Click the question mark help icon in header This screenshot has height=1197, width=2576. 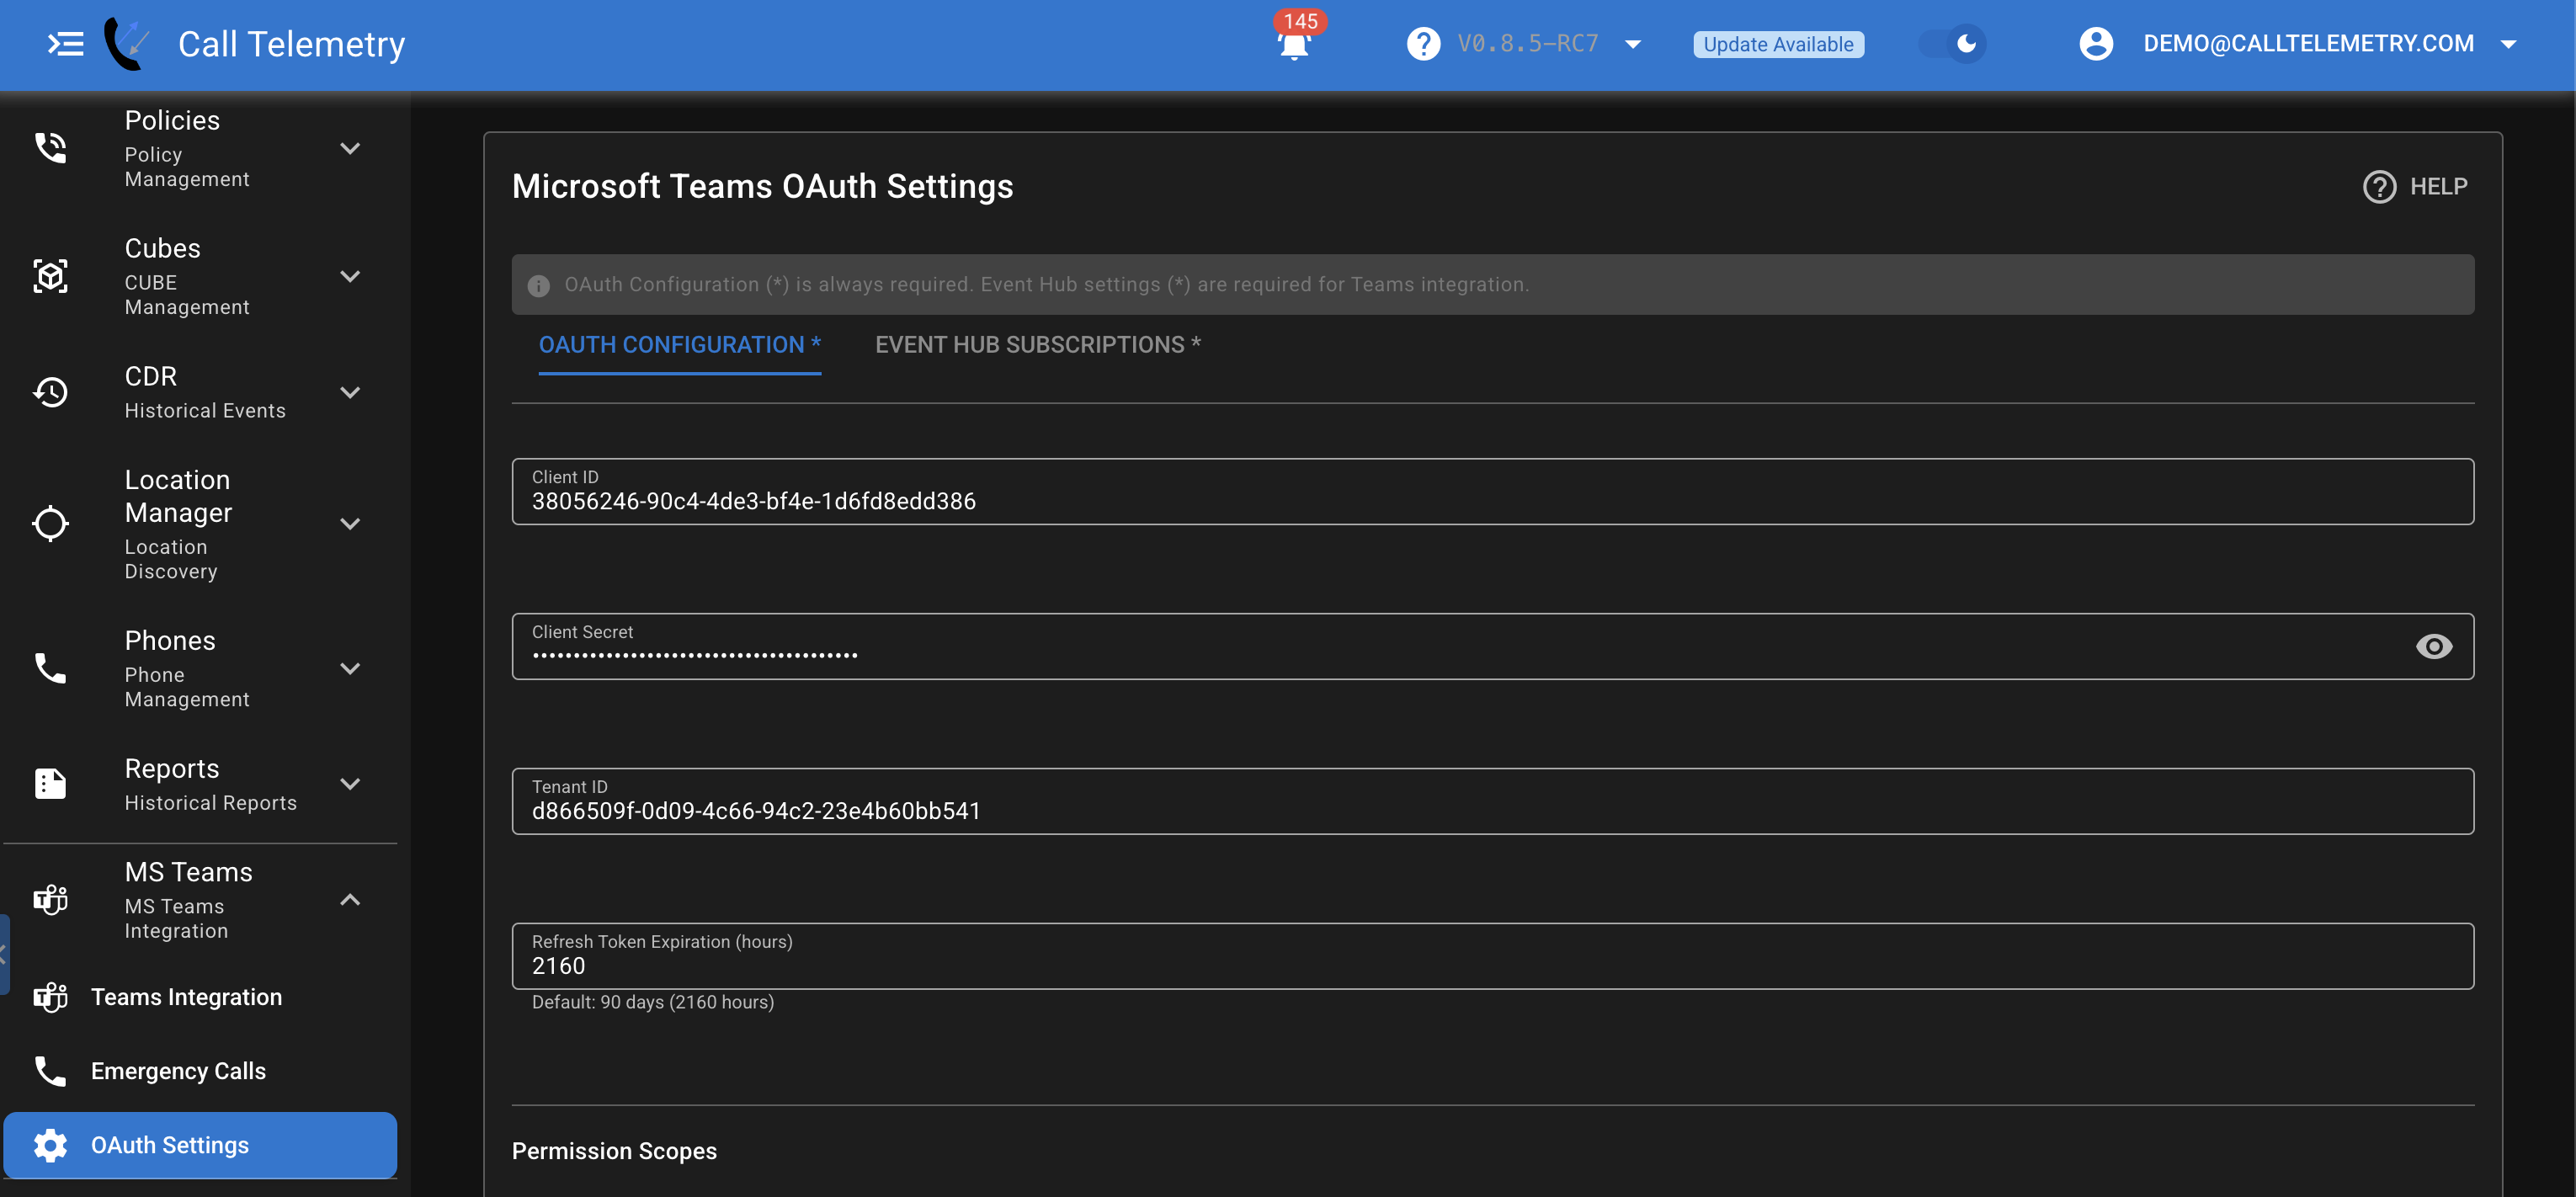point(1423,44)
